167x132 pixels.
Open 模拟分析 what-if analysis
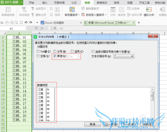click(x=149, y=11)
